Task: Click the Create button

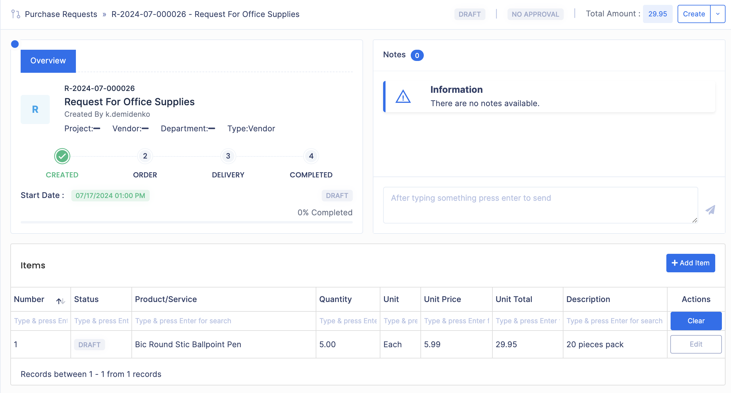Action: (x=694, y=14)
